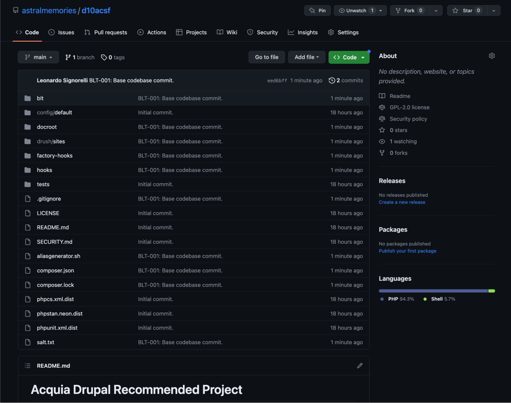Image resolution: width=511 pixels, height=403 pixels.
Task: Star the repository with the Star button
Action: click(x=467, y=10)
